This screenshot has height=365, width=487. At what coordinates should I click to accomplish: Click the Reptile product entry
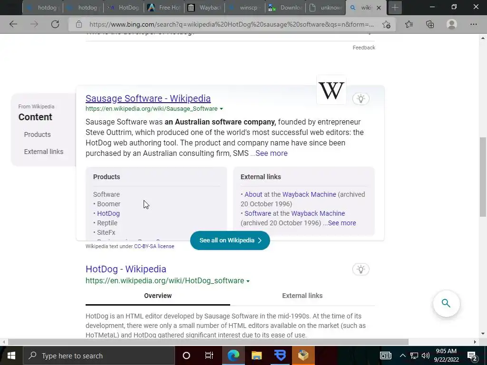tap(107, 223)
